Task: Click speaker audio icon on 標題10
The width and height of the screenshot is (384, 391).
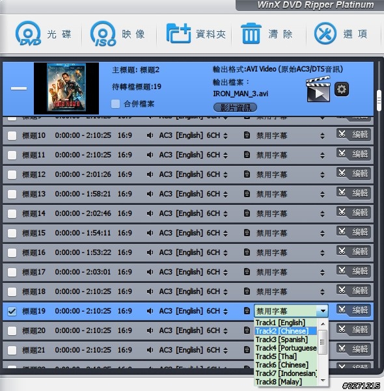Action: [x=150, y=136]
